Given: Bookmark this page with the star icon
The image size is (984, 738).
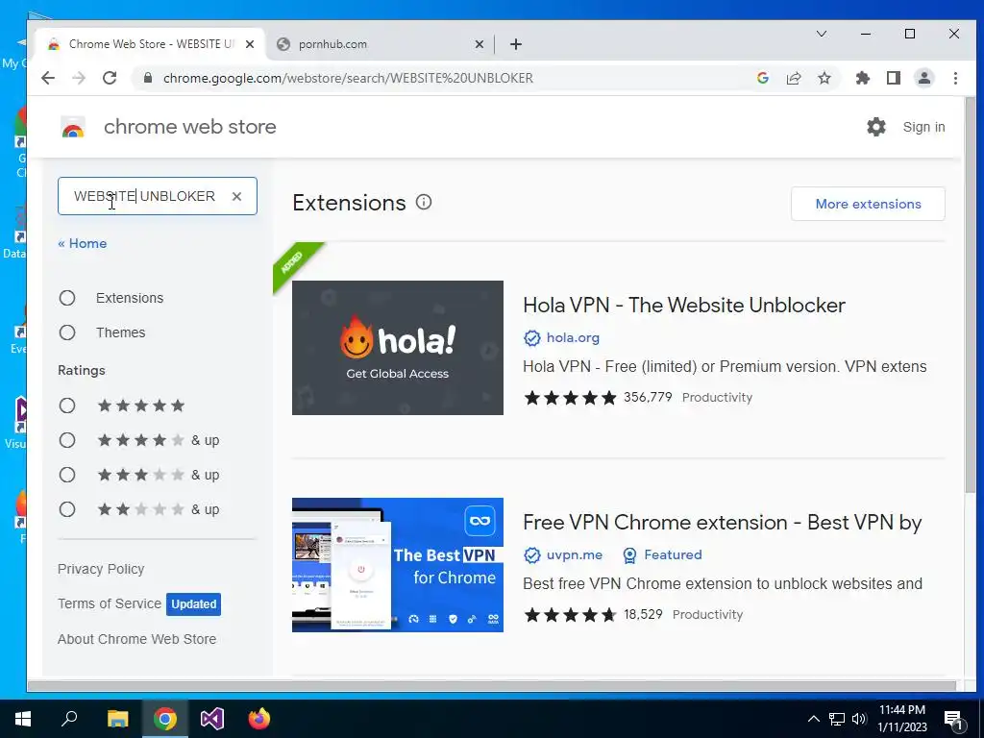Looking at the screenshot, I should pos(824,78).
